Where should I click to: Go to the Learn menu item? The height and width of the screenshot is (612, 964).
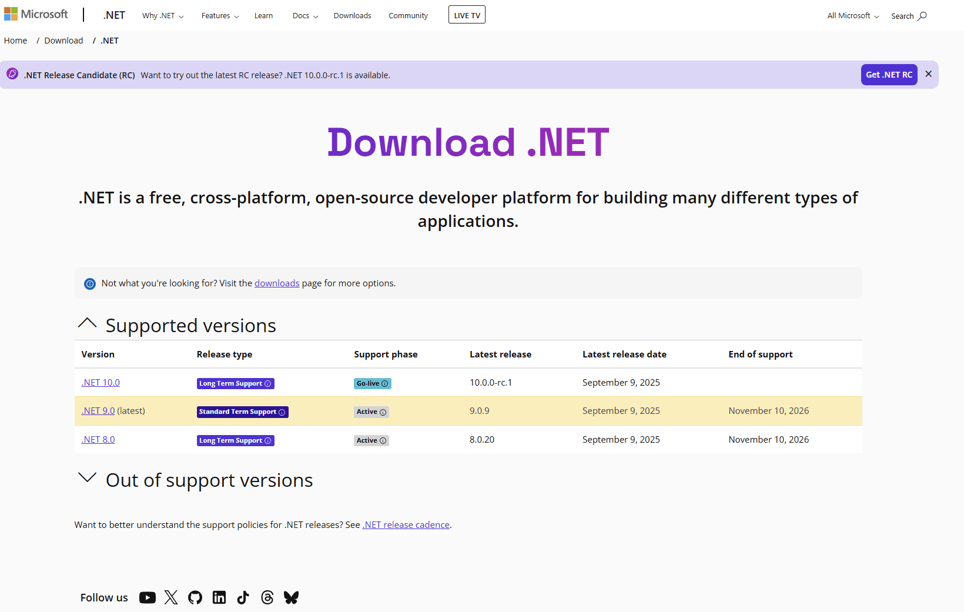pyautogui.click(x=263, y=16)
